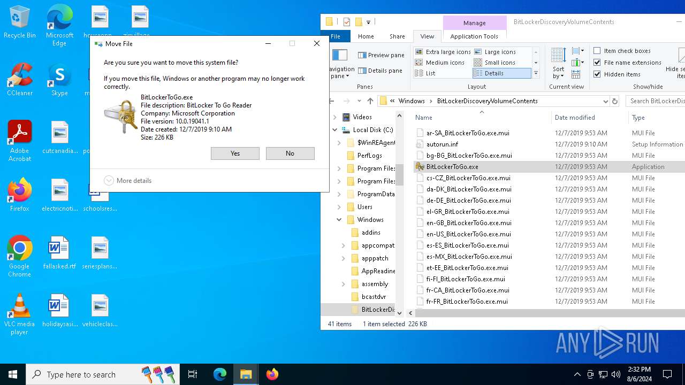Open address bar history dropdown
The height and width of the screenshot is (385, 685).
[605, 101]
